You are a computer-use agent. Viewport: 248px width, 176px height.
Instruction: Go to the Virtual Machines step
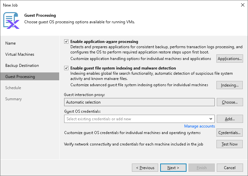click(20, 54)
